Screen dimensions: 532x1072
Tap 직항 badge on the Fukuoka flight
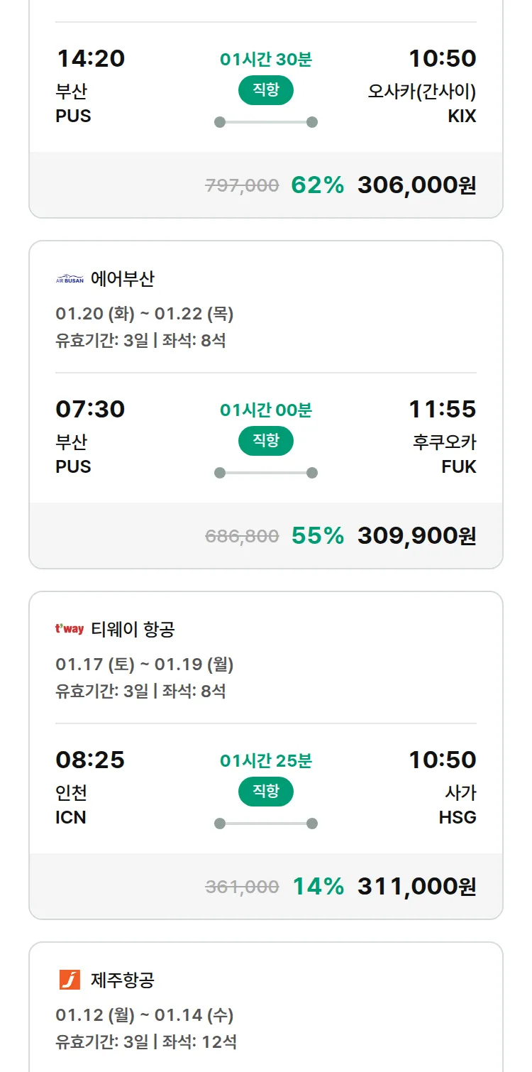click(x=265, y=441)
